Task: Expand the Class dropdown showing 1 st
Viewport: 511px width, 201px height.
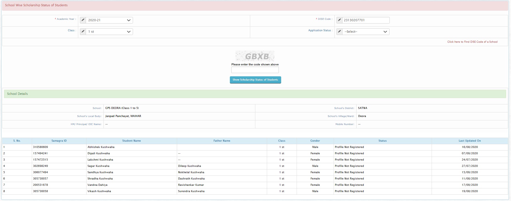Action: [x=109, y=32]
